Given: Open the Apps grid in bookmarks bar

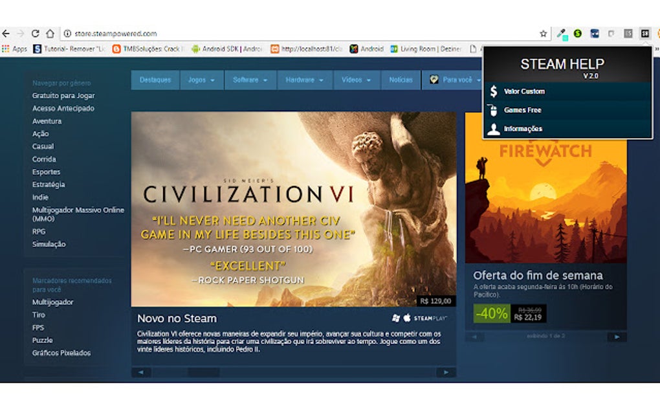Looking at the screenshot, I should pos(14,49).
